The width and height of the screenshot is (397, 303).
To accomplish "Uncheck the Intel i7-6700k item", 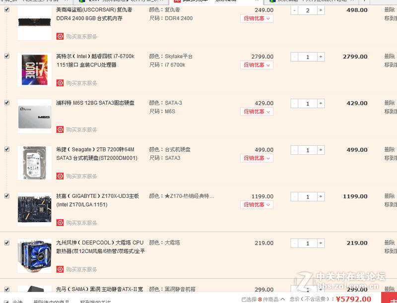I will click(x=7, y=56).
